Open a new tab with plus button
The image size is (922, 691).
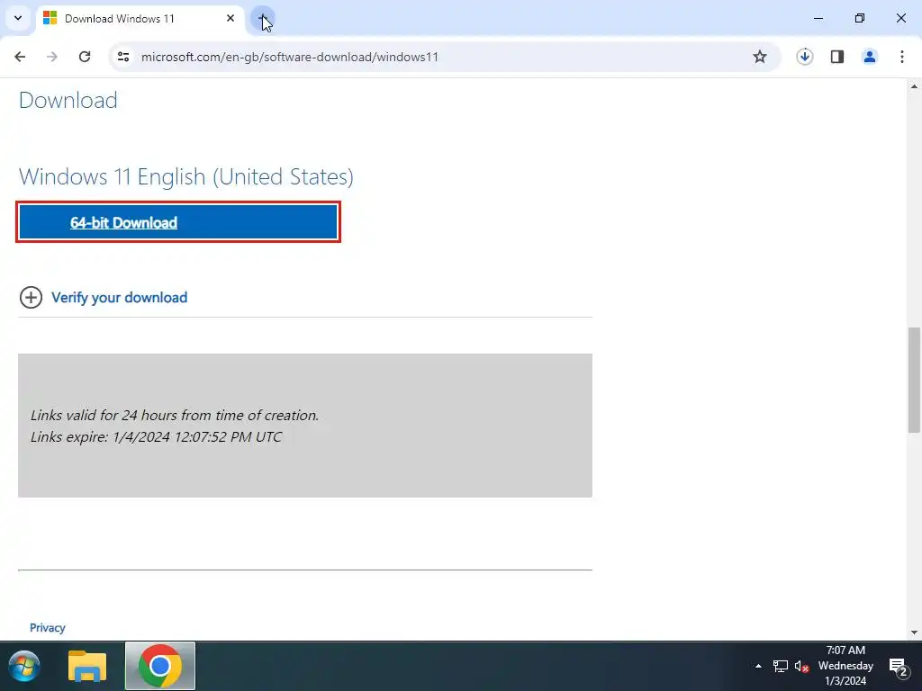click(x=263, y=19)
